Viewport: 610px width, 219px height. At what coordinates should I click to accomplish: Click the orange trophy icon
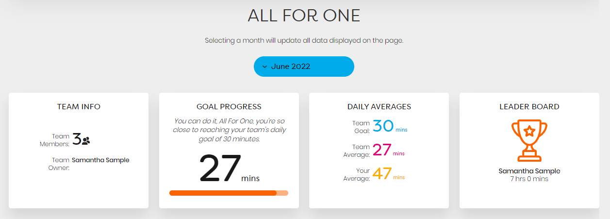529,140
